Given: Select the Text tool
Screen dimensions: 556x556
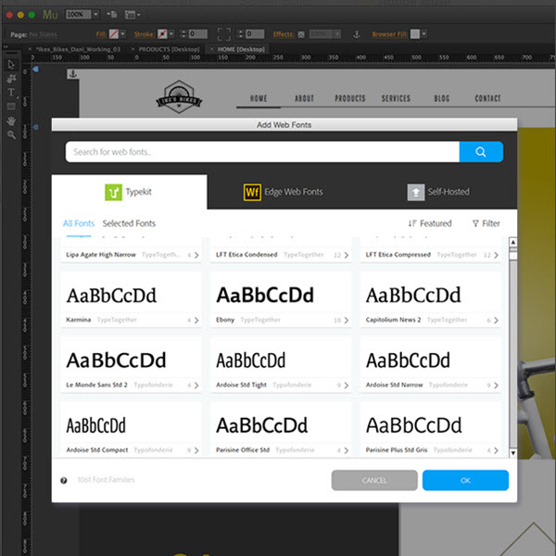Looking at the screenshot, I should click(x=11, y=92).
